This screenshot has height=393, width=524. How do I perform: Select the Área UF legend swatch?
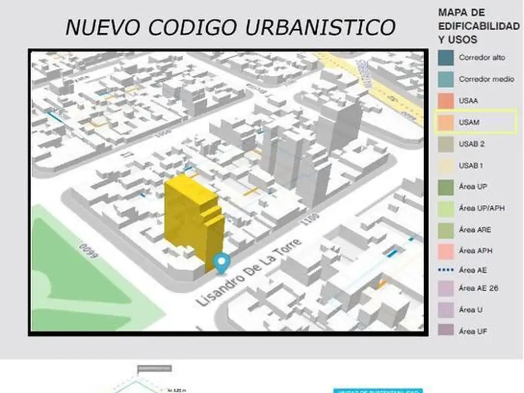coord(445,332)
